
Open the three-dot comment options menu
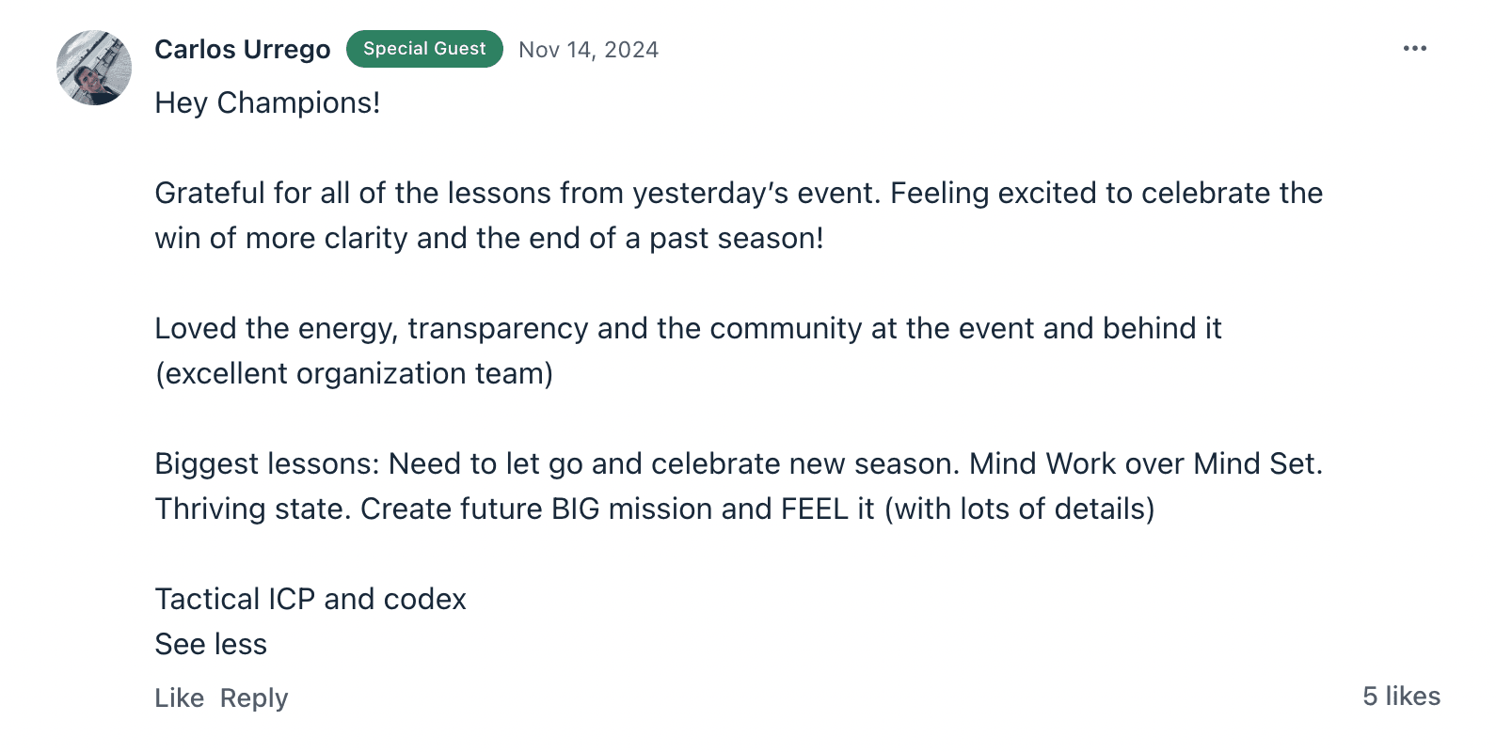1414,49
